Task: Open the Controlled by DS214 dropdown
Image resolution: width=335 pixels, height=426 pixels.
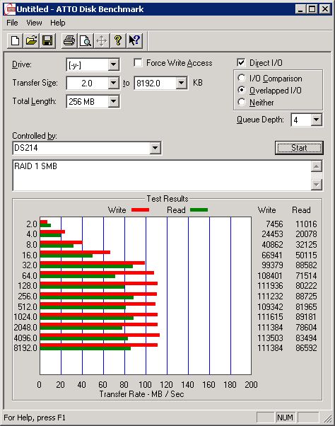Action: pyautogui.click(x=155, y=148)
